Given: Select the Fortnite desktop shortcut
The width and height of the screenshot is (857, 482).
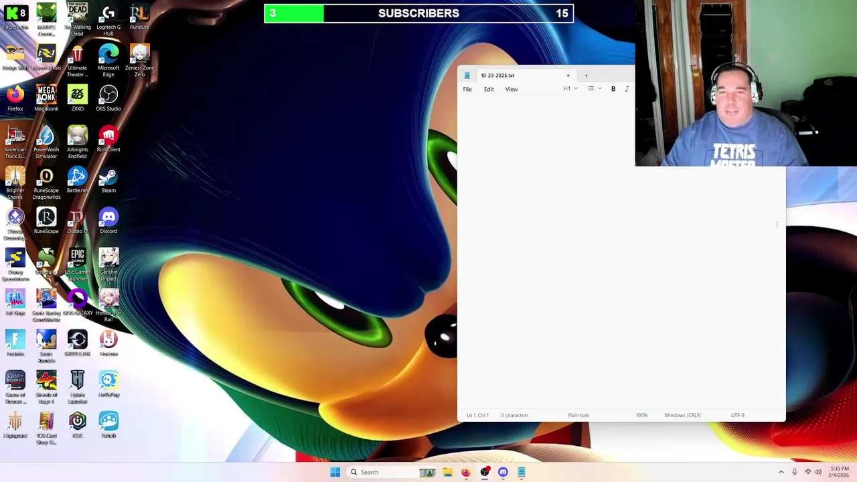Looking at the screenshot, I should [x=15, y=343].
